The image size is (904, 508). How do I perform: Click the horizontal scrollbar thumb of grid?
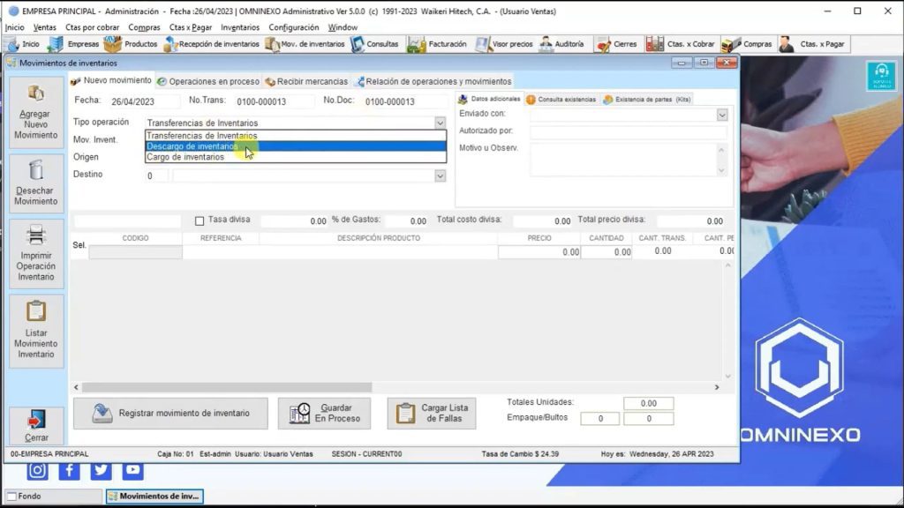[227, 387]
